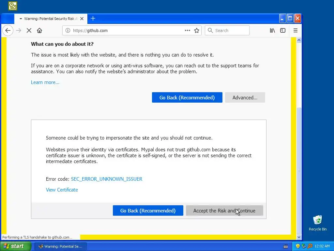Viewport: 334px width, 251px height.
Task: Click the "What can you do about it?" heading
Action: (x=62, y=44)
